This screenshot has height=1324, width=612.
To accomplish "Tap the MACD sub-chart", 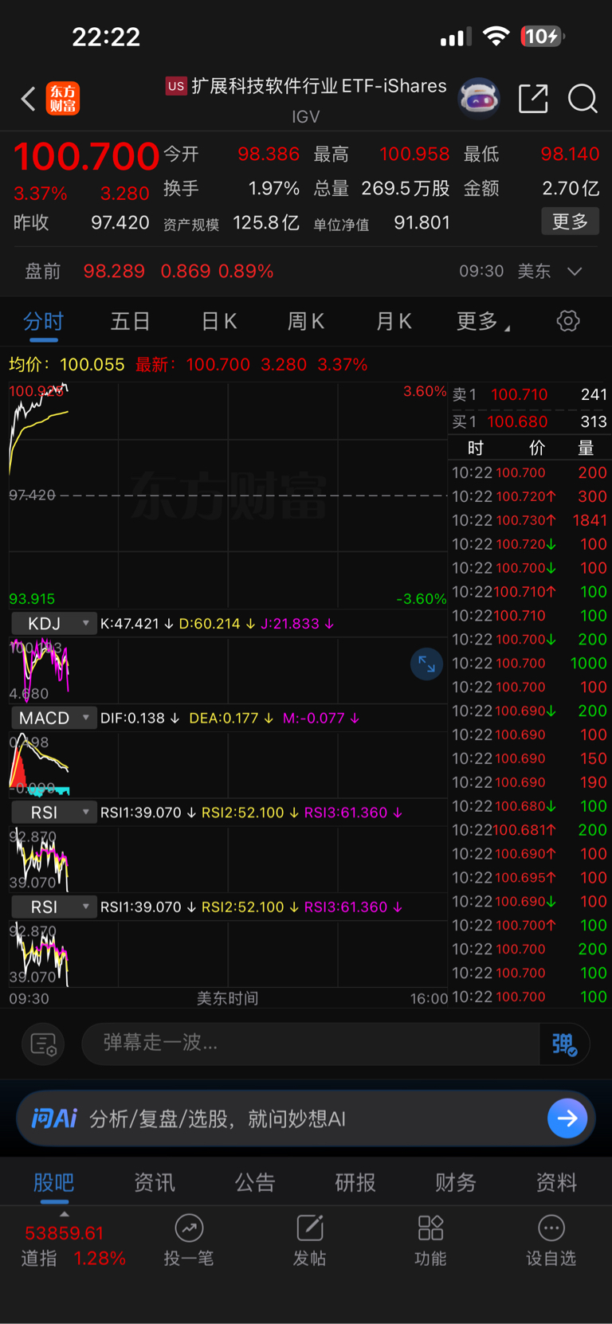I will coord(228,765).
